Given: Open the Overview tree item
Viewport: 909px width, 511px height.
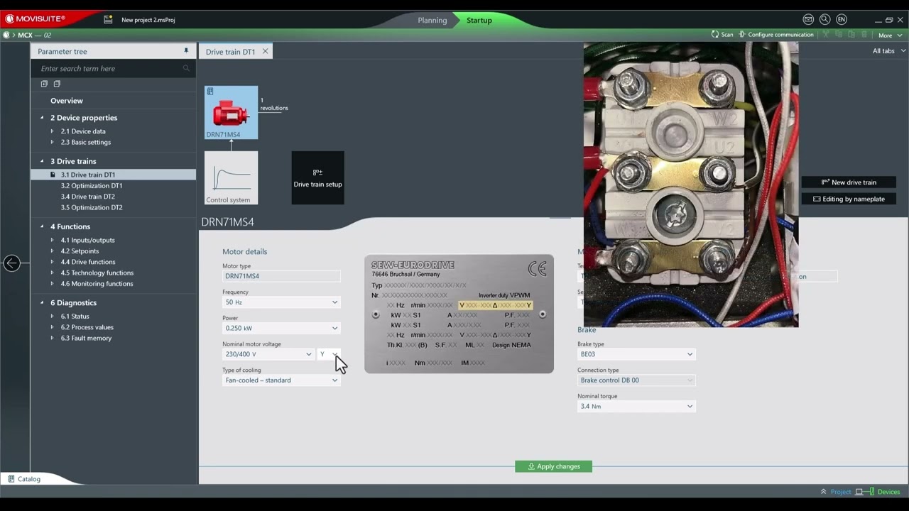Looking at the screenshot, I should 67,101.
